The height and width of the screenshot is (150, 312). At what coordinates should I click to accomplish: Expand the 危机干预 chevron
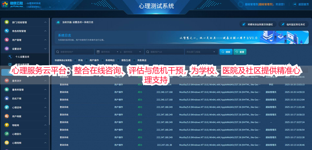[x=45, y=98]
